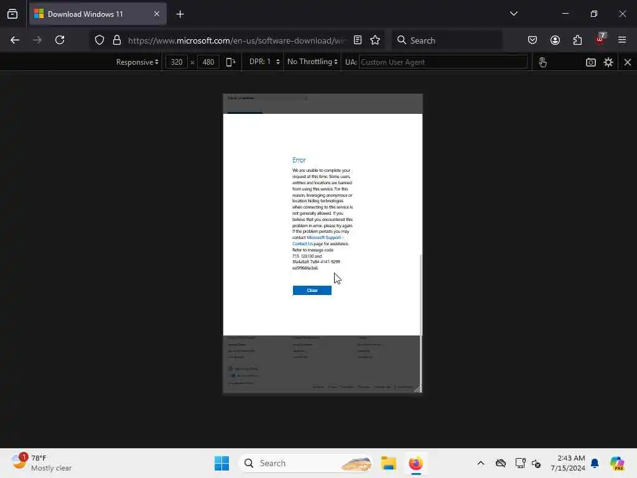Open the clock showing 2:43 AM

567,463
